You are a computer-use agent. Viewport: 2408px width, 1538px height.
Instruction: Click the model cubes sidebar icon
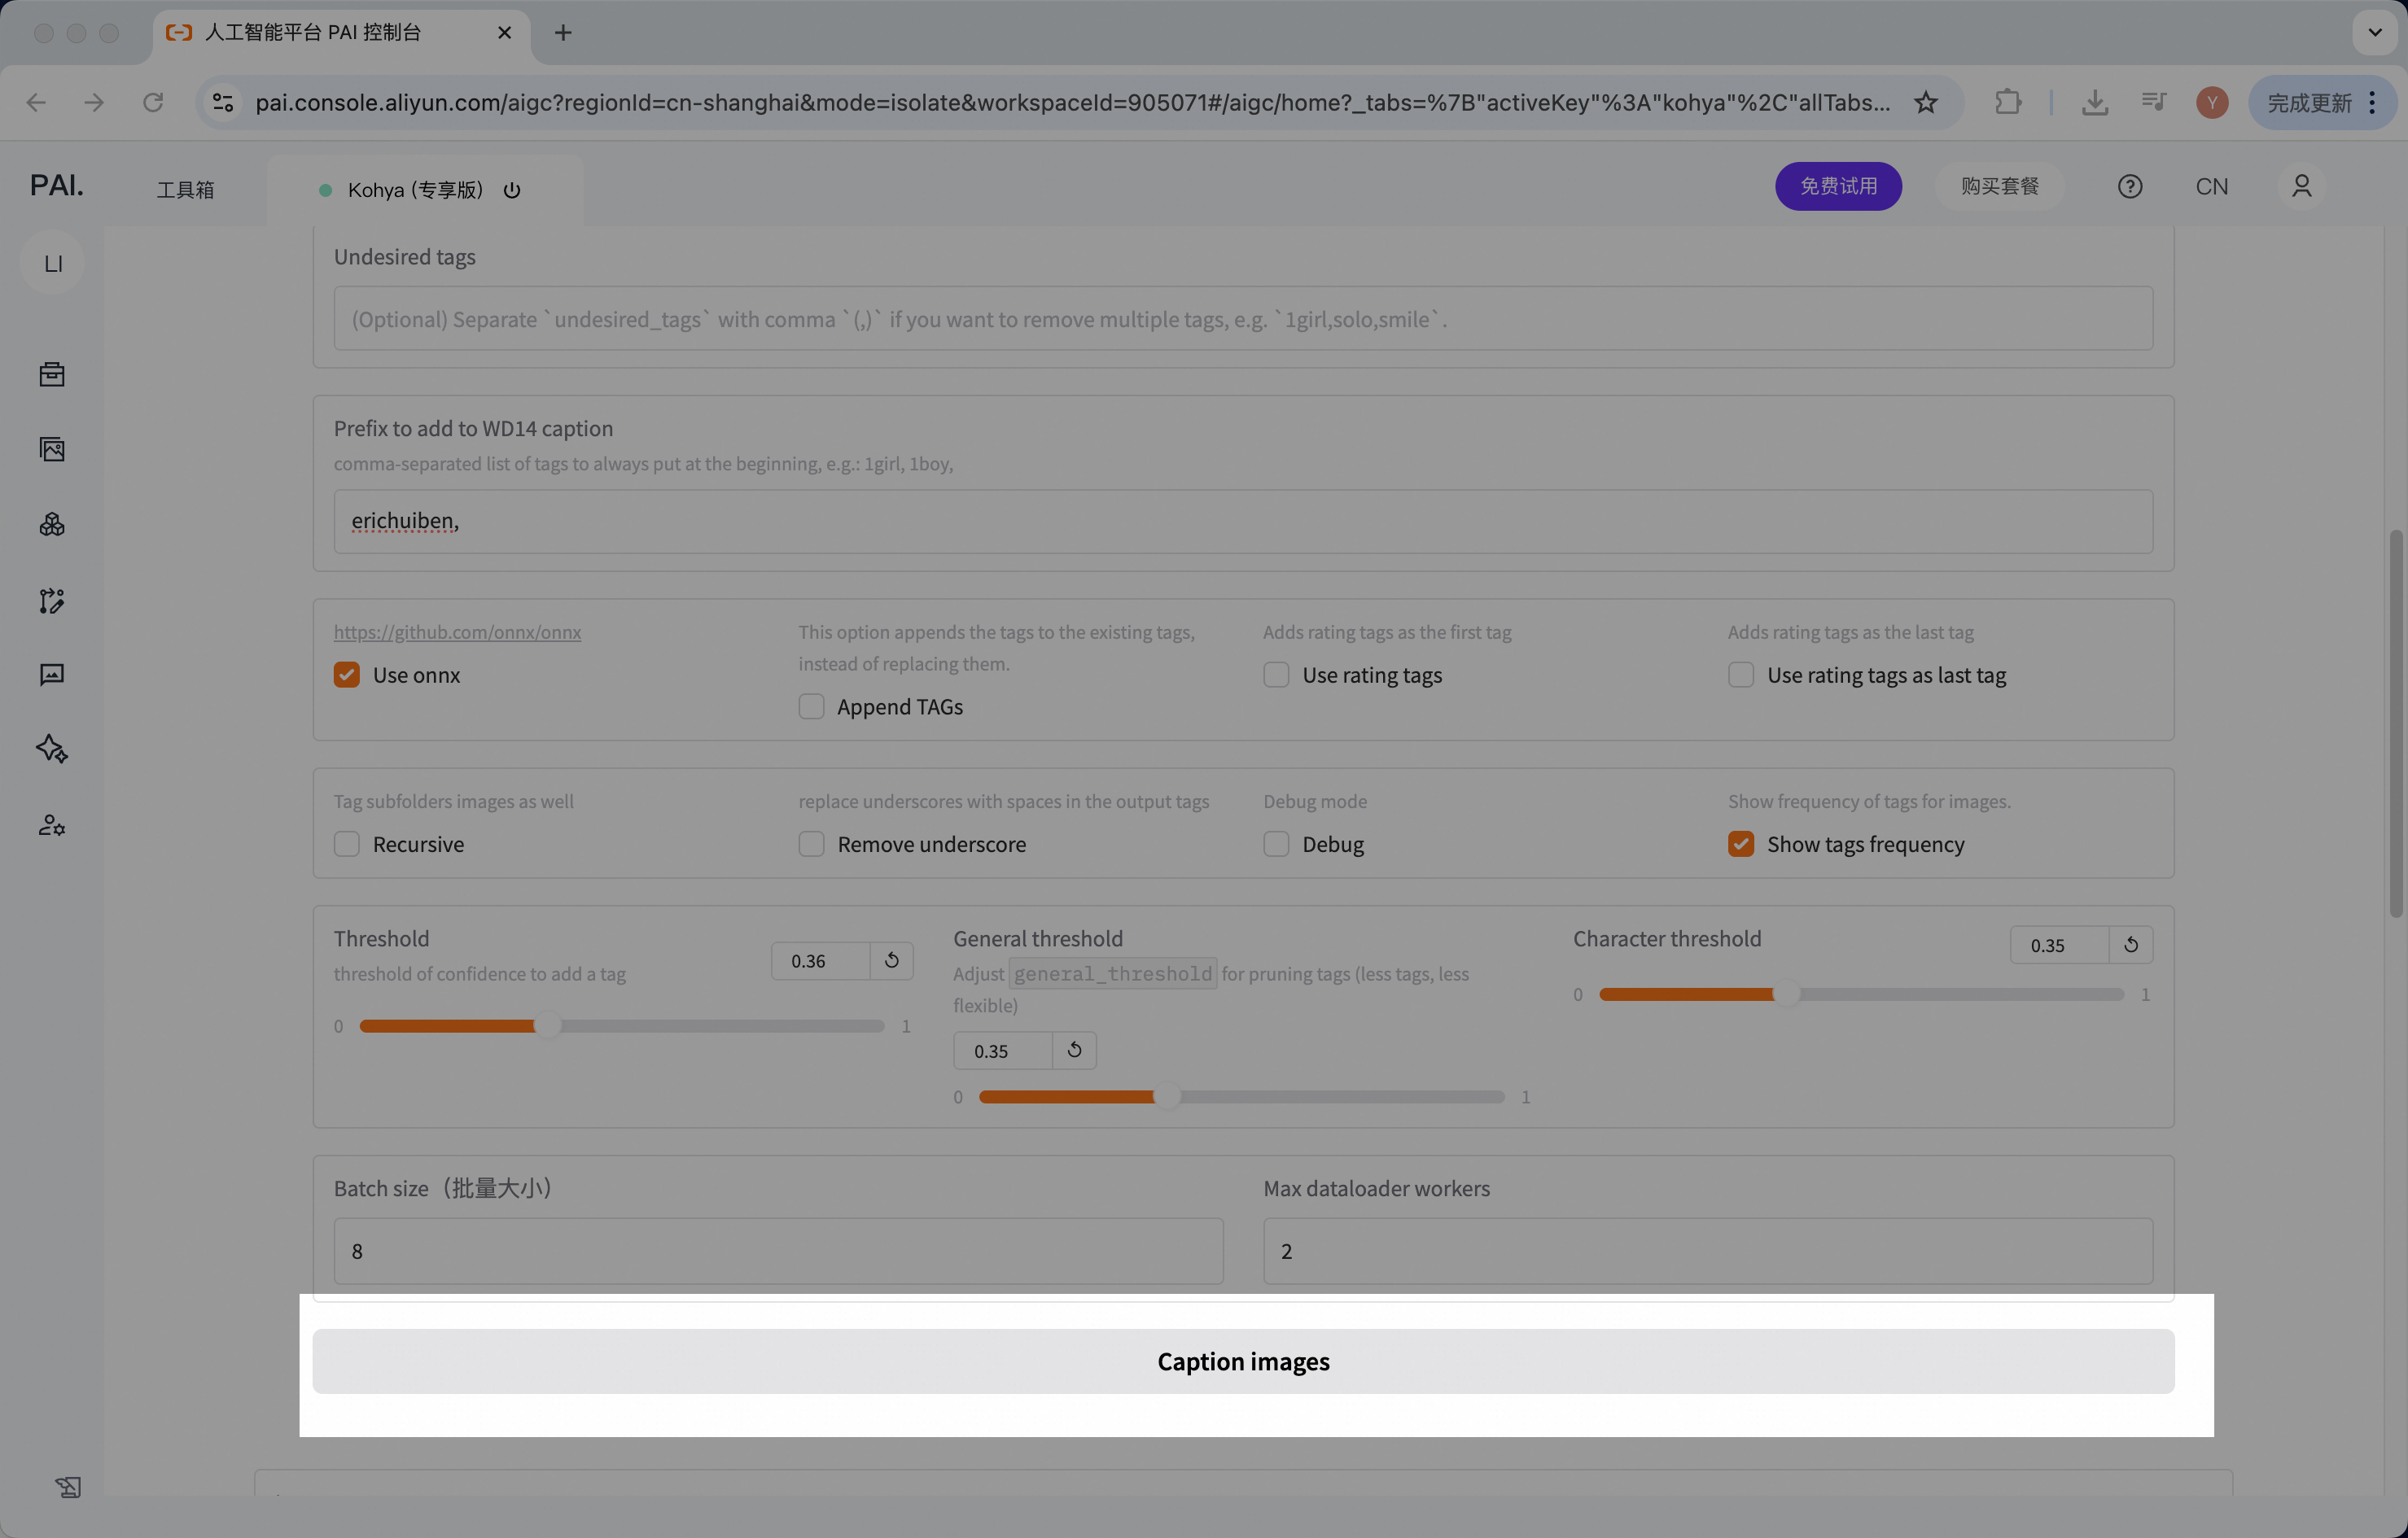[x=52, y=525]
